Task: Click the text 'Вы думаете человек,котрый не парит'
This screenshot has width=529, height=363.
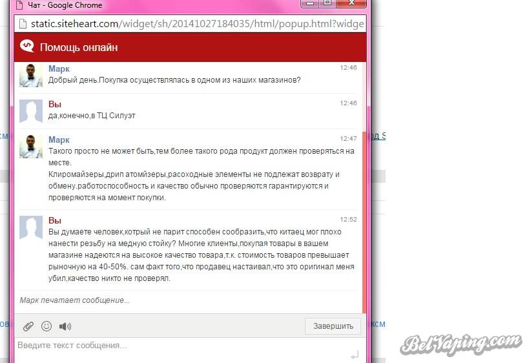Action: pos(116,232)
